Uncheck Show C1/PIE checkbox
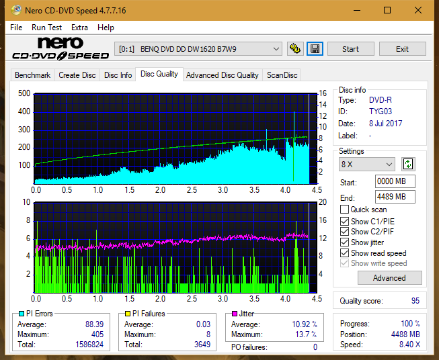This screenshot has height=360, width=439. click(344, 221)
